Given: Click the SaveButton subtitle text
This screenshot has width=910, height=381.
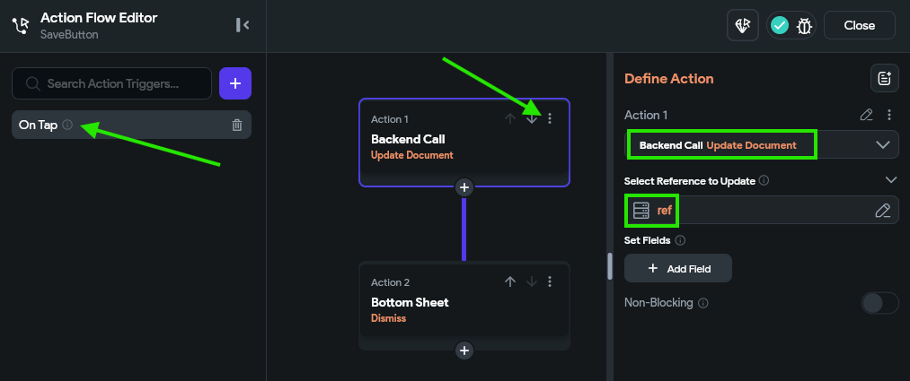Looking at the screenshot, I should pos(69,35).
